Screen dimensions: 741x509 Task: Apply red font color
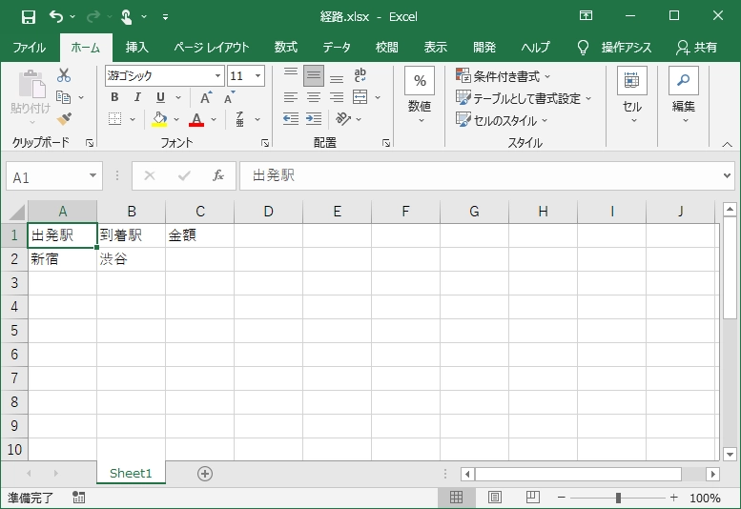(x=196, y=119)
